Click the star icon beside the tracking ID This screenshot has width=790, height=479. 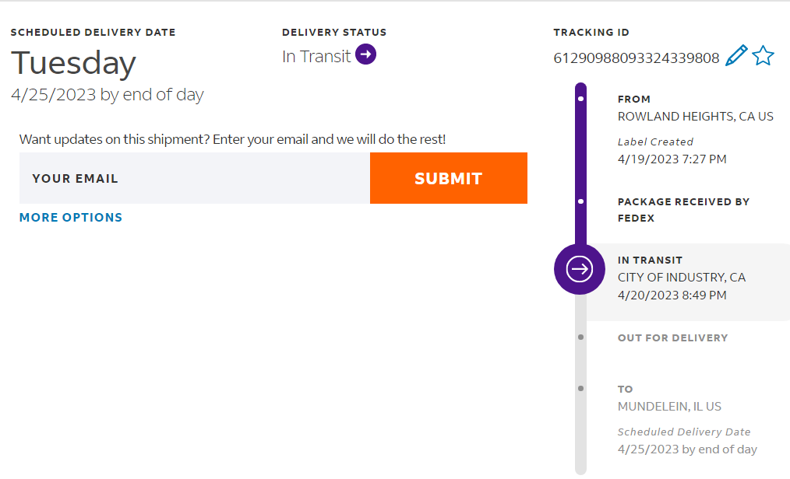pos(763,56)
